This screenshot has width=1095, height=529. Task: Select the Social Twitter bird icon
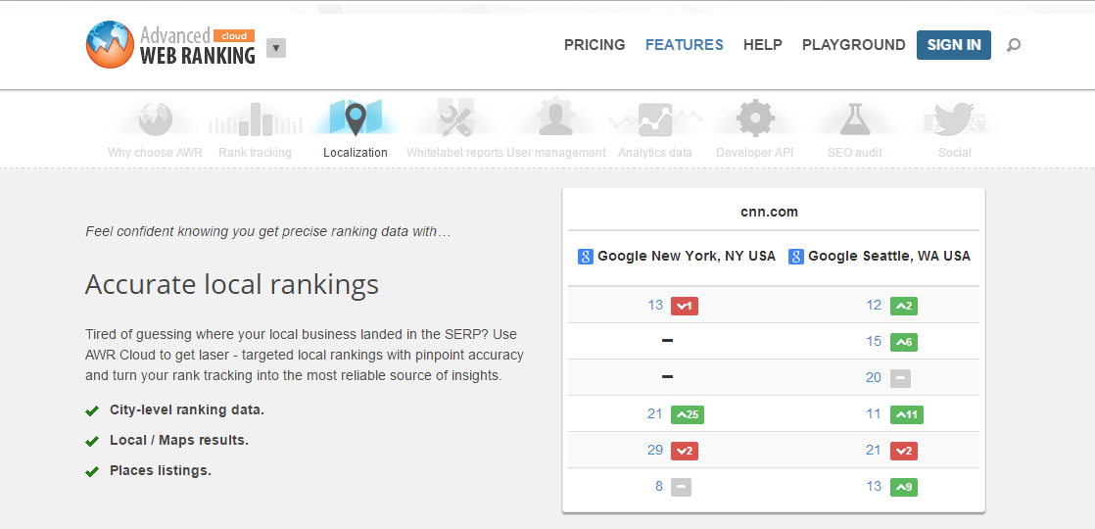(x=955, y=119)
